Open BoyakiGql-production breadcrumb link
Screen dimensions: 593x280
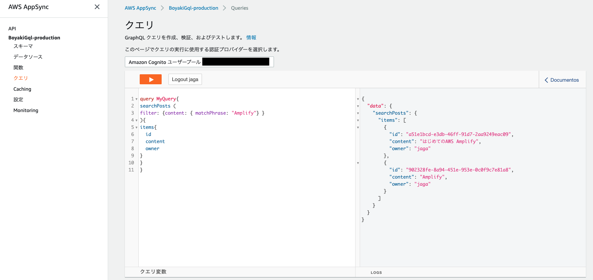point(193,8)
